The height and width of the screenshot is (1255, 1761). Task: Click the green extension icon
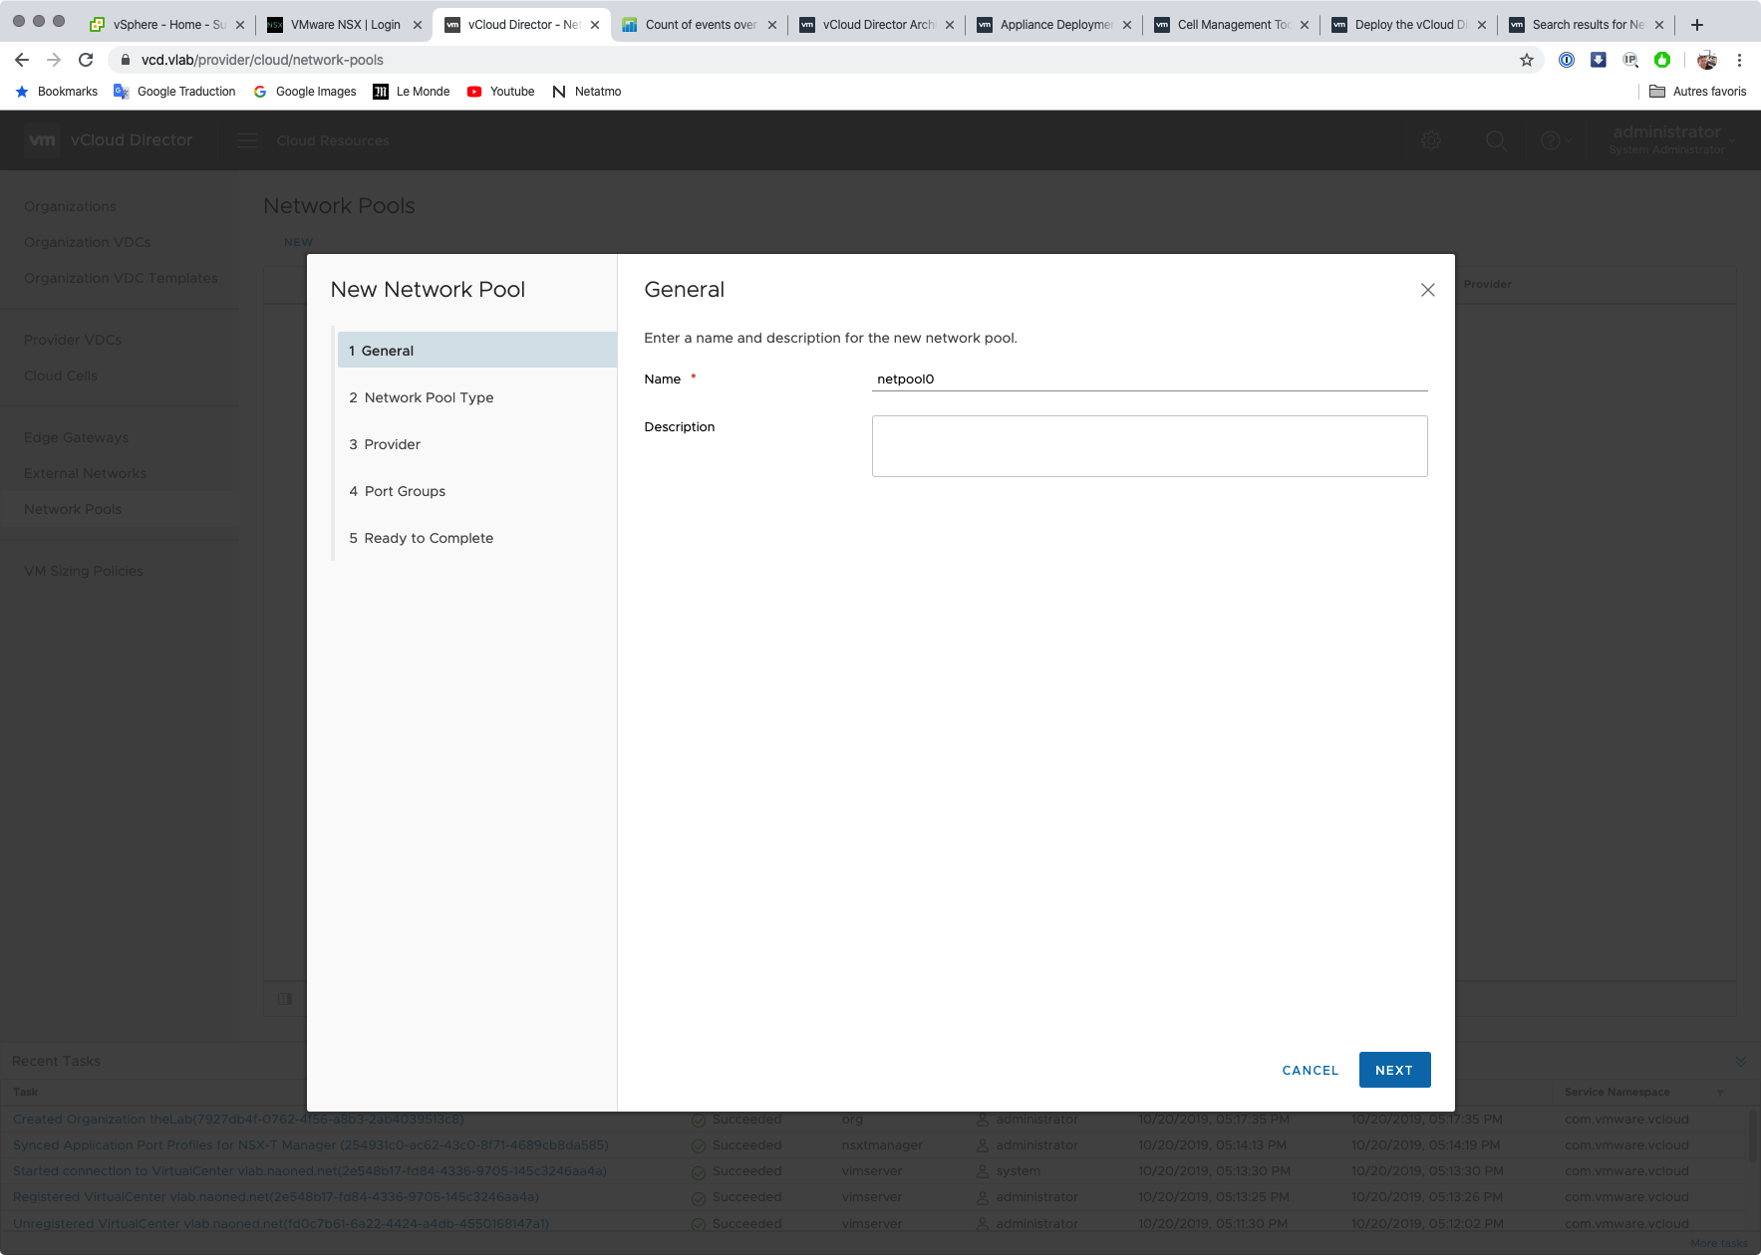(x=1661, y=60)
